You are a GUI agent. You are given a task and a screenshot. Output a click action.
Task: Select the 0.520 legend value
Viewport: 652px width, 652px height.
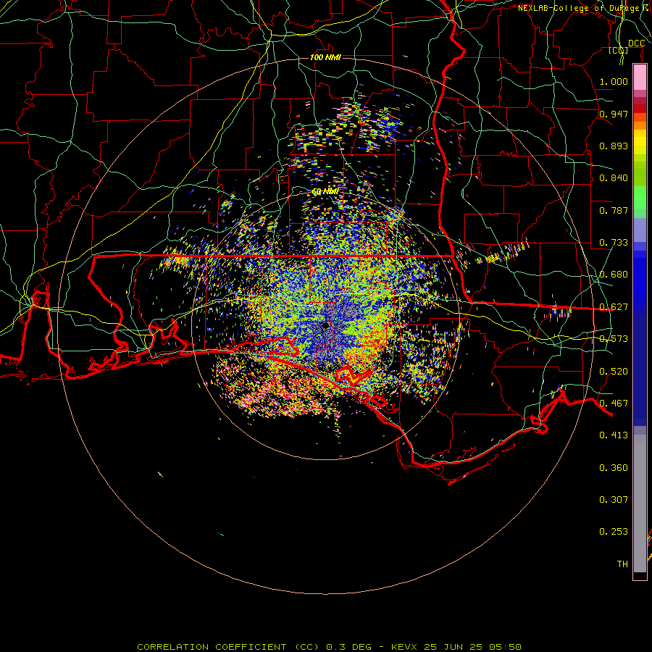point(614,372)
